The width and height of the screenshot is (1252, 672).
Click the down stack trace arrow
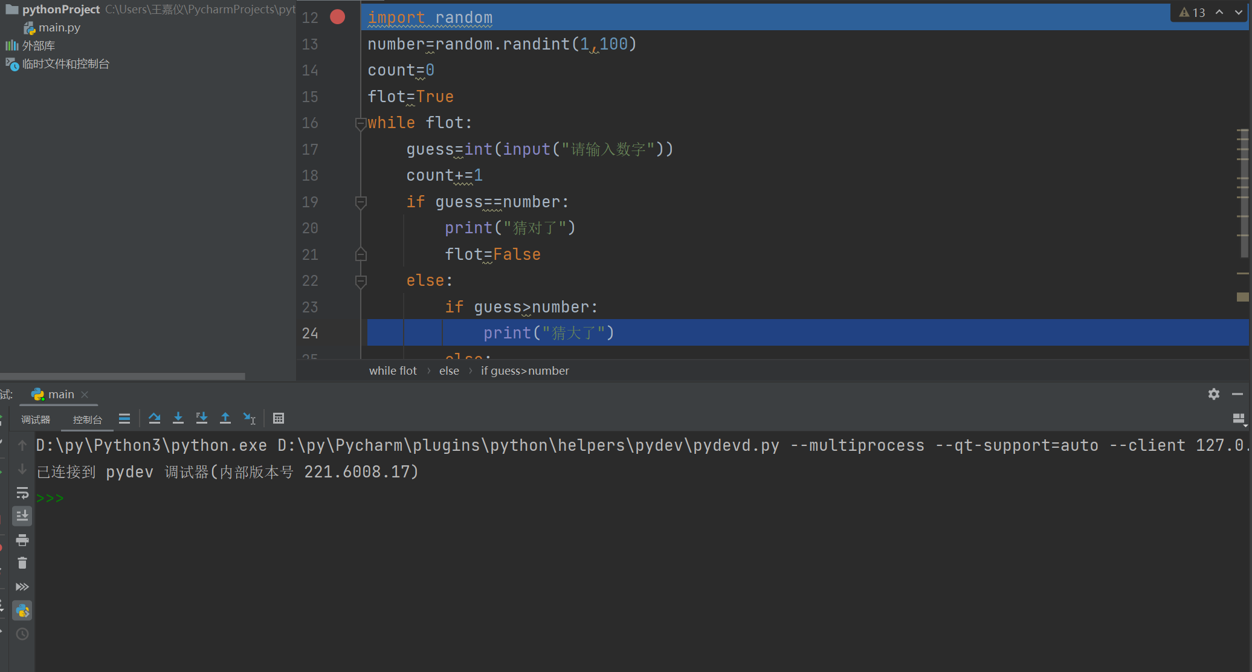(22, 469)
